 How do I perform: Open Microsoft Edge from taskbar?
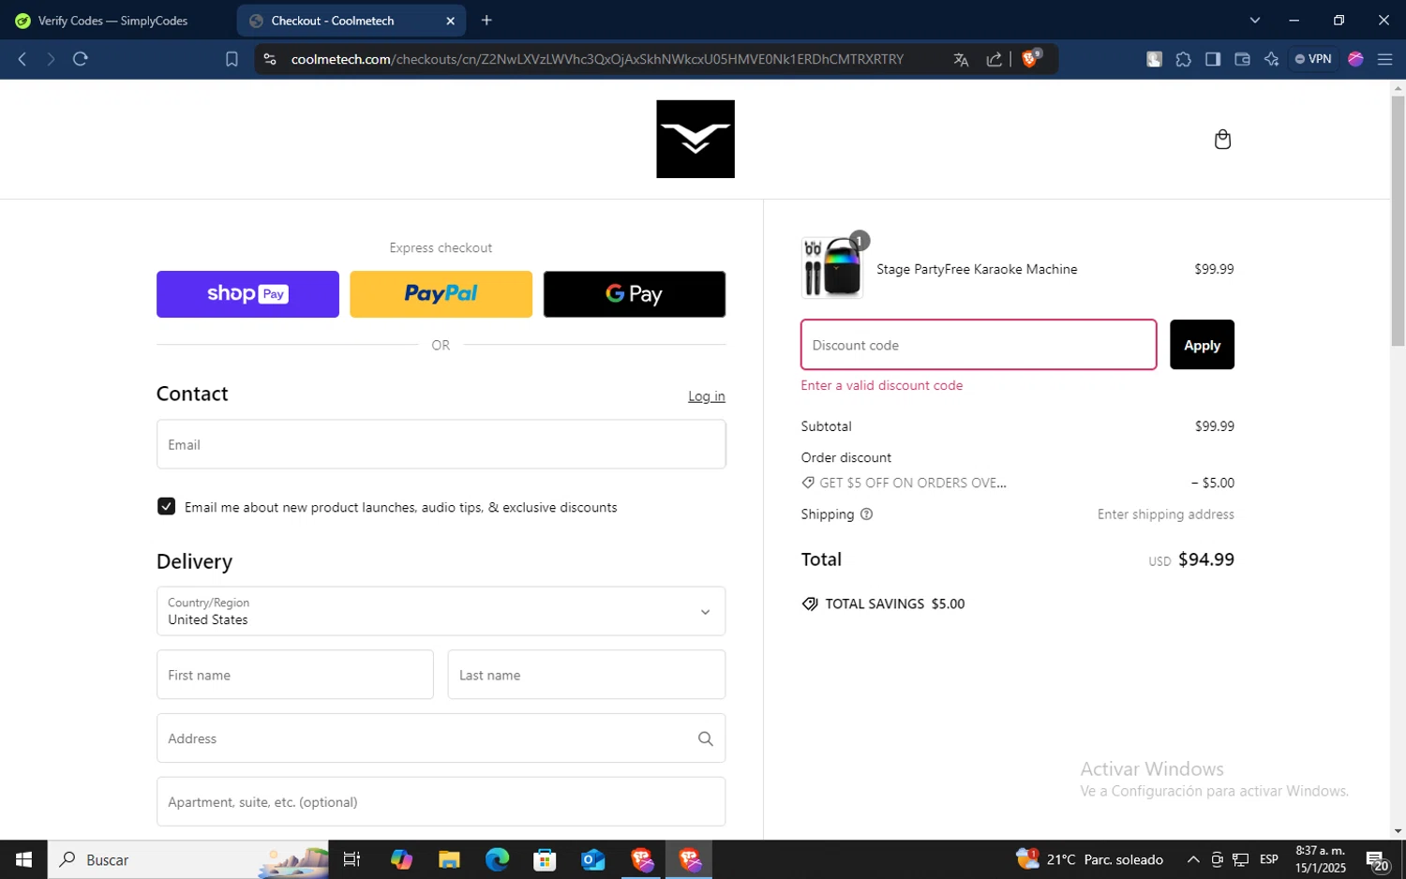[x=497, y=859]
